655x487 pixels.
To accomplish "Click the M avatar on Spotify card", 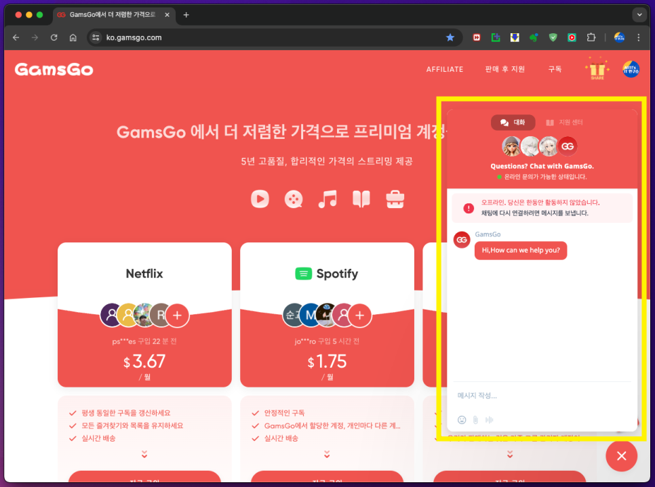I will pos(310,315).
